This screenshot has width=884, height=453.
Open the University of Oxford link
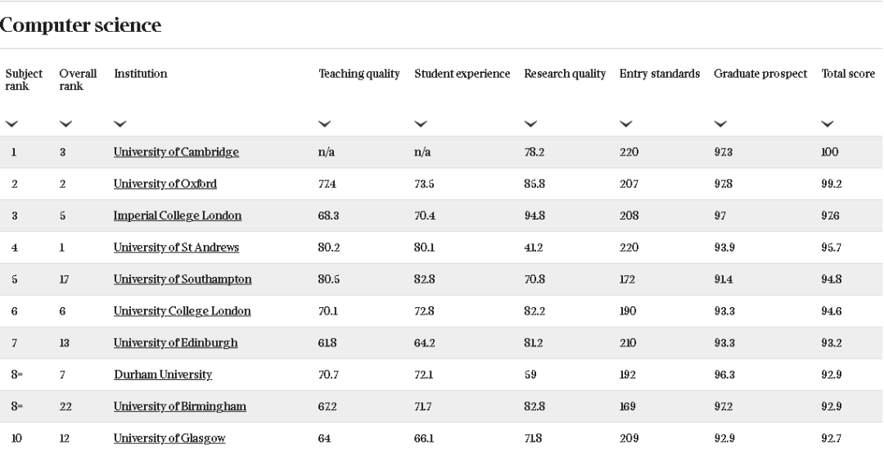coord(165,183)
